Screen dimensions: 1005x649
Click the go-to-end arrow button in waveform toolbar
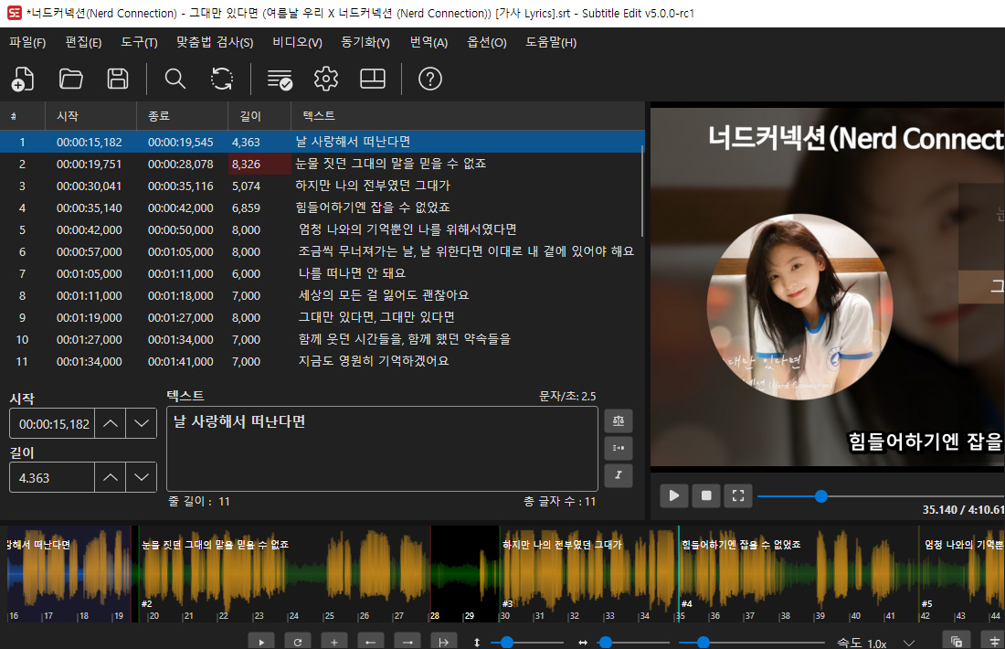click(443, 642)
